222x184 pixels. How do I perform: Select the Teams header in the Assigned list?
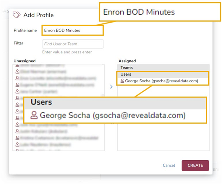tap(163, 68)
